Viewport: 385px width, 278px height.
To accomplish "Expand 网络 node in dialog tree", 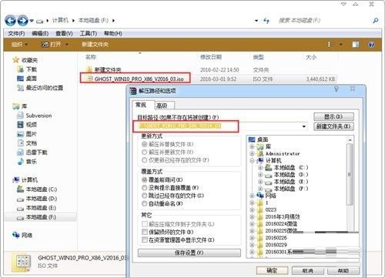I will tap(252, 196).
